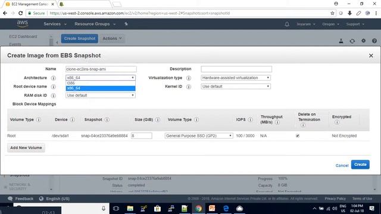
Task: Open EC2 Dashboard in sidebar
Action: click(23, 36)
